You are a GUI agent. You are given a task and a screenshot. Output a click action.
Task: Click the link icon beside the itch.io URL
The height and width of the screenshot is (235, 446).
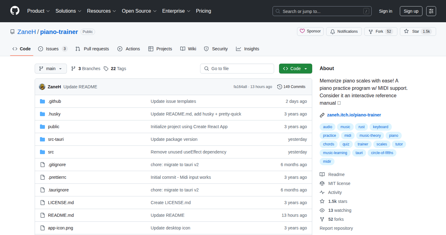click(x=322, y=115)
